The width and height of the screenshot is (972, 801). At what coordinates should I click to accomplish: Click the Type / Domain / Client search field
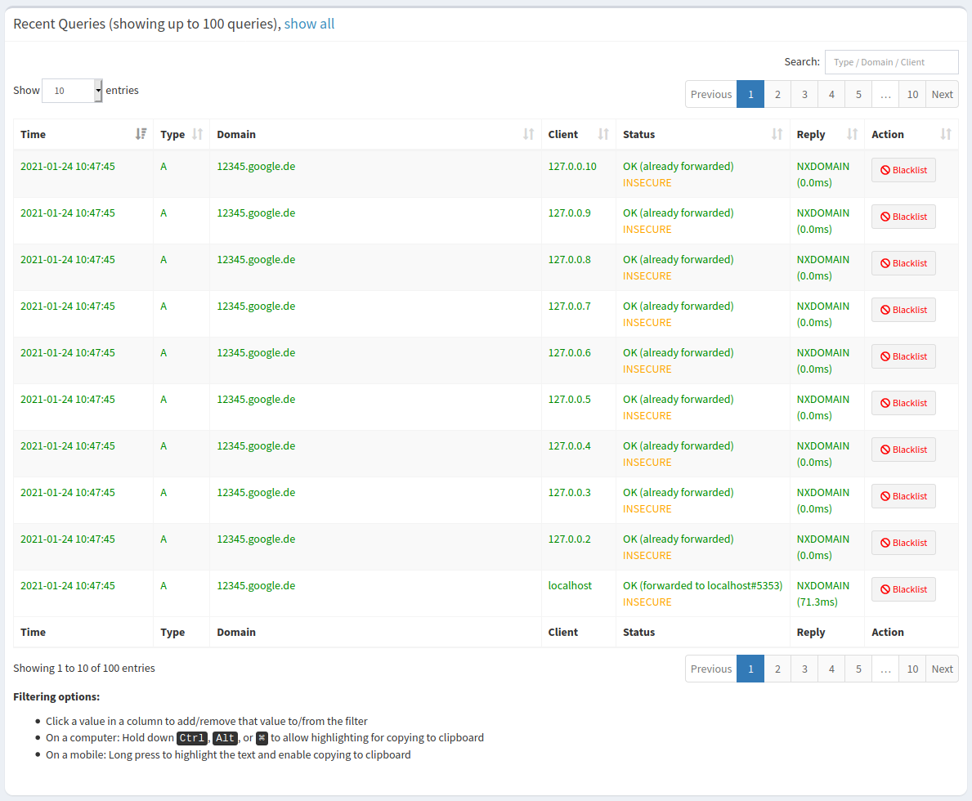(891, 61)
